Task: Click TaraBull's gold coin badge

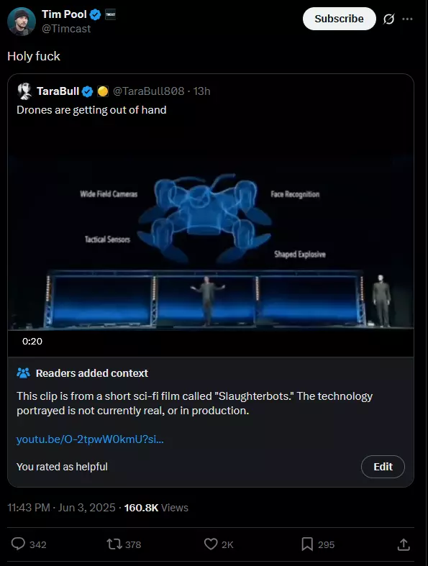Action: (x=103, y=91)
